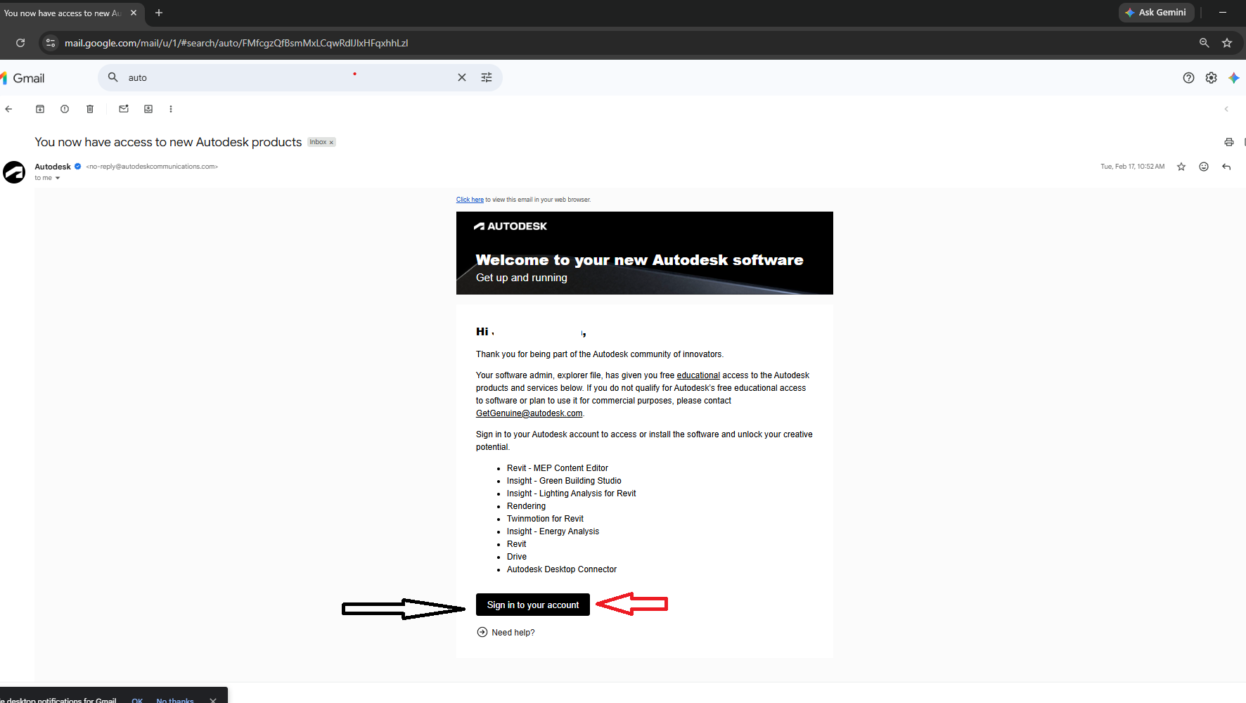Delete this email with trash icon
This screenshot has width=1246, height=703.
pyautogui.click(x=90, y=109)
